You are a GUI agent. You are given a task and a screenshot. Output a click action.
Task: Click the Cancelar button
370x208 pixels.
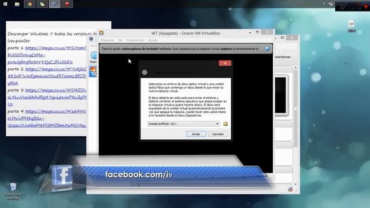(217, 134)
